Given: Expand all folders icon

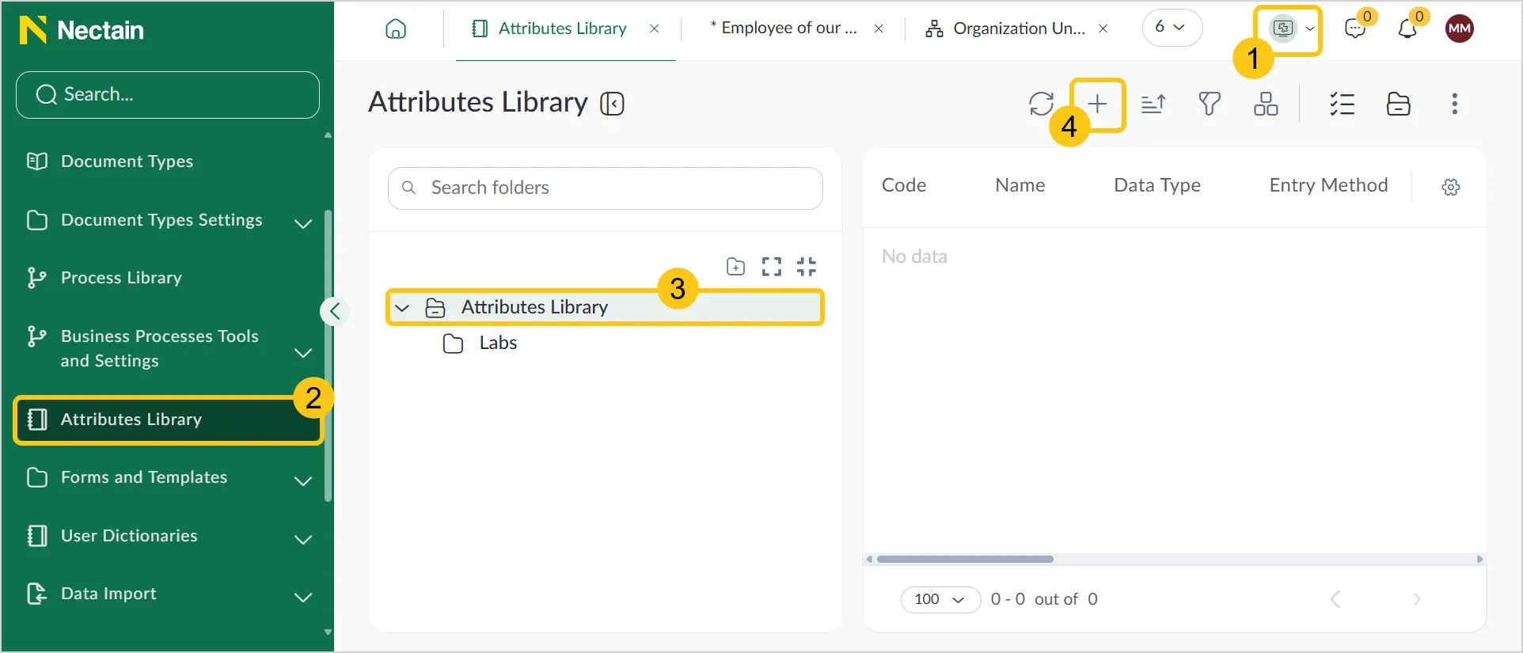Looking at the screenshot, I should tap(772, 267).
